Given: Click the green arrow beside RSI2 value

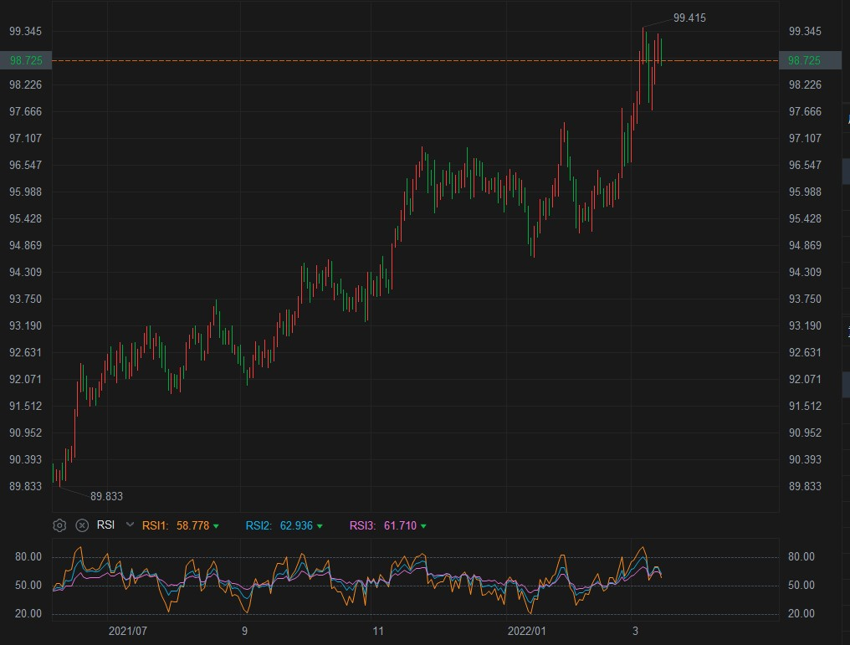Looking at the screenshot, I should tap(320, 526).
